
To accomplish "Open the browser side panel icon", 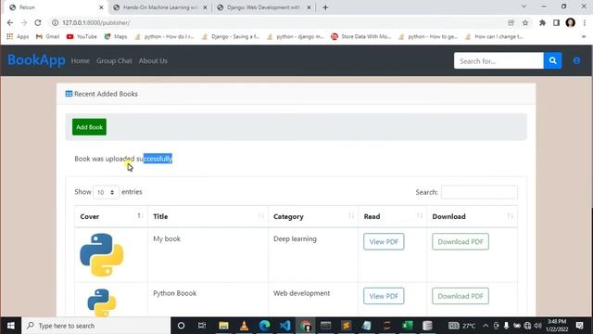I will [x=556, y=22].
